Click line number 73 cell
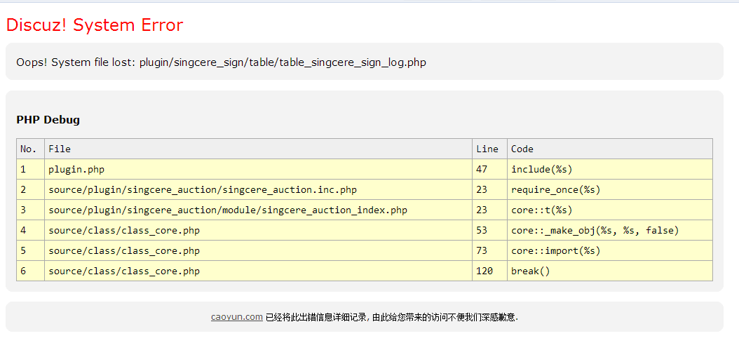This screenshot has width=739, height=350. point(489,250)
